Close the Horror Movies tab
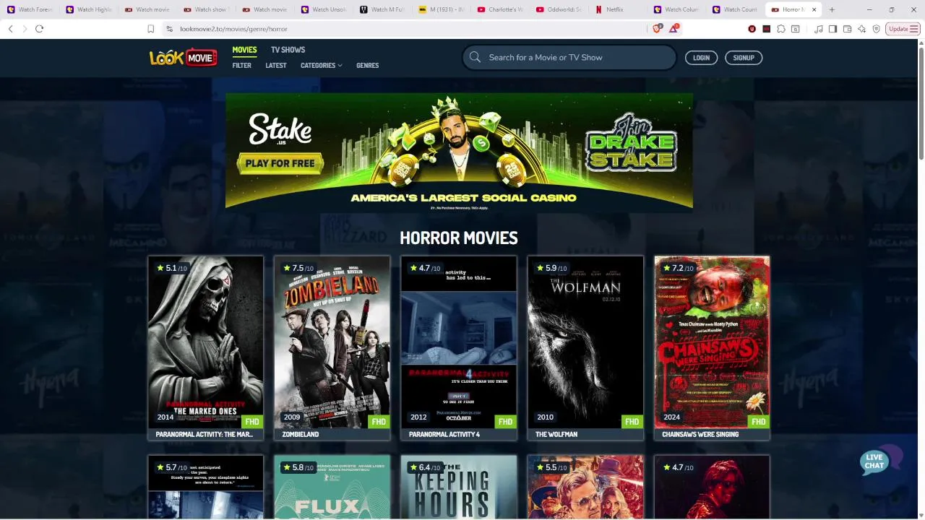The width and height of the screenshot is (925, 520). pos(814,9)
